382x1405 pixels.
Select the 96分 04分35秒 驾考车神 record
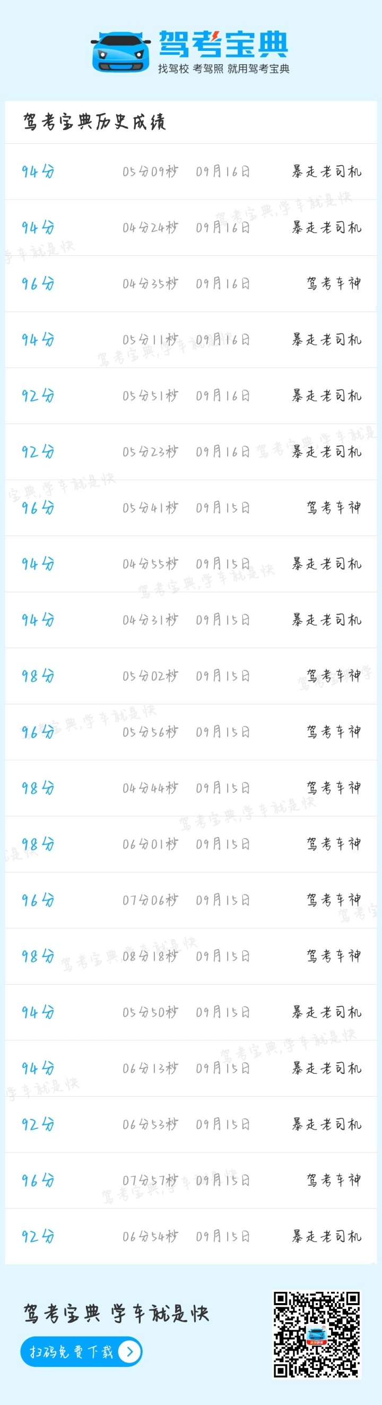pyautogui.click(x=190, y=283)
